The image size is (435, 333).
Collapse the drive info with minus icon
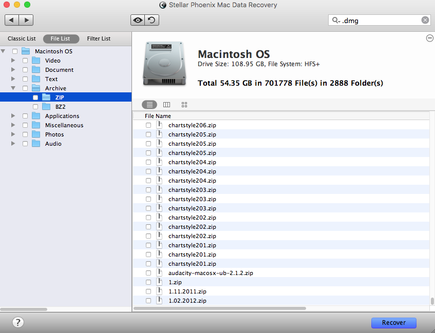[429, 38]
